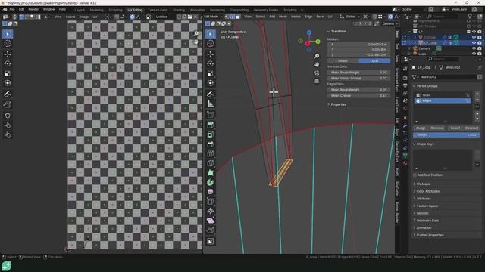Open the Mesh menu in viewport header

pyautogui.click(x=283, y=17)
